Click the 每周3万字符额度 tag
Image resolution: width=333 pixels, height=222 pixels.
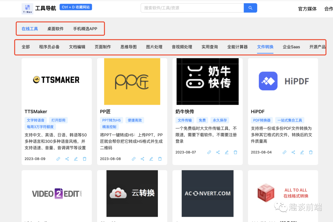point(40,127)
